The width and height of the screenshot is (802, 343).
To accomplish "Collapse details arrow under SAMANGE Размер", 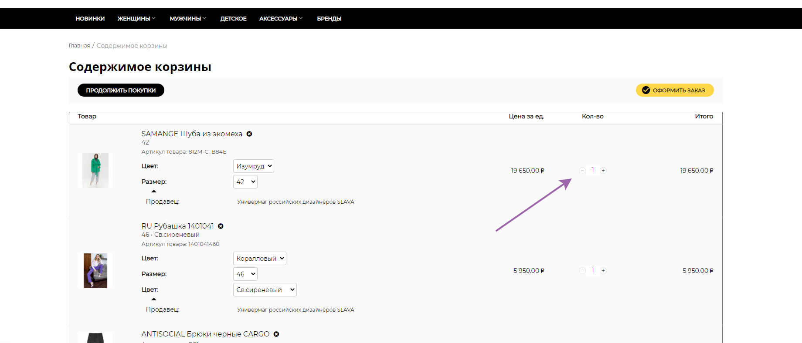I will tap(154, 191).
